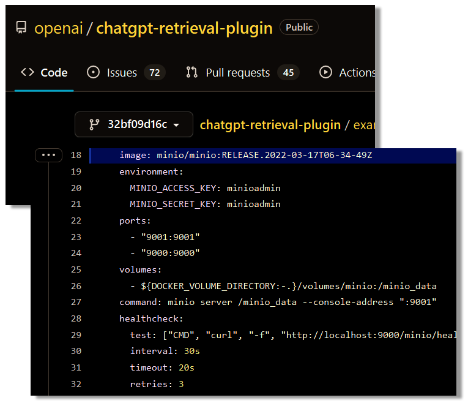Click the minio server command line
Image resolution: width=468 pixels, height=403 pixels.
tap(278, 302)
